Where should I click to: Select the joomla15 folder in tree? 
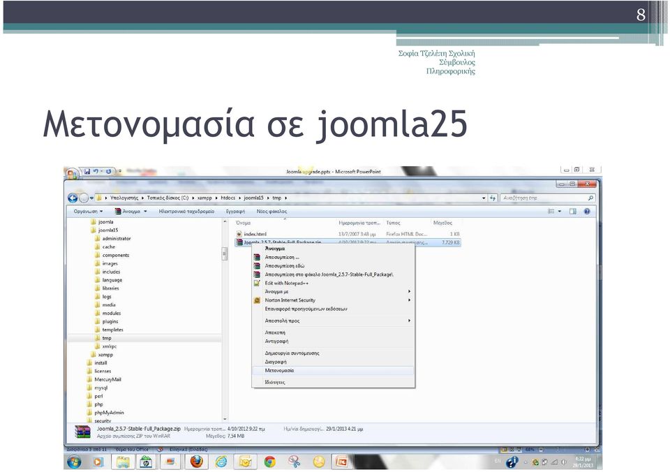[x=107, y=230]
